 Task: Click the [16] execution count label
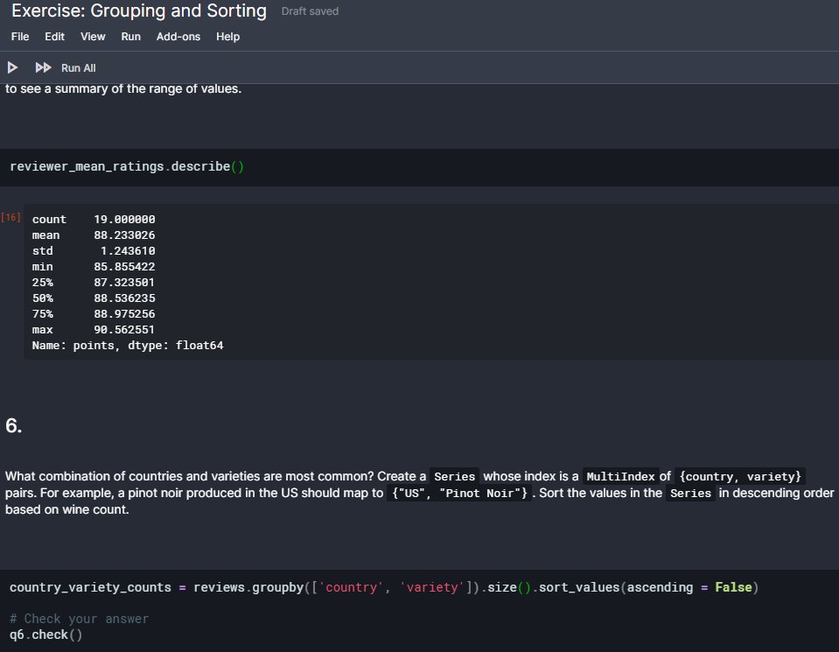pos(10,217)
